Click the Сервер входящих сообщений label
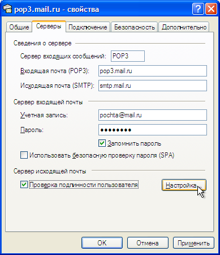 [63, 56]
